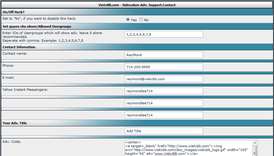Click the E-mail address input field
This screenshot has height=156, width=274.
pyautogui.click(x=164, y=79)
